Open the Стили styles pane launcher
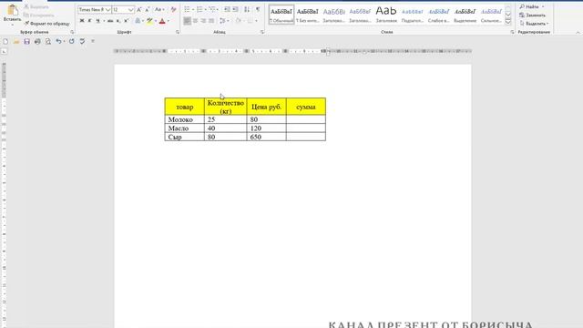Screen dimensions: 583x328 [x=512, y=33]
